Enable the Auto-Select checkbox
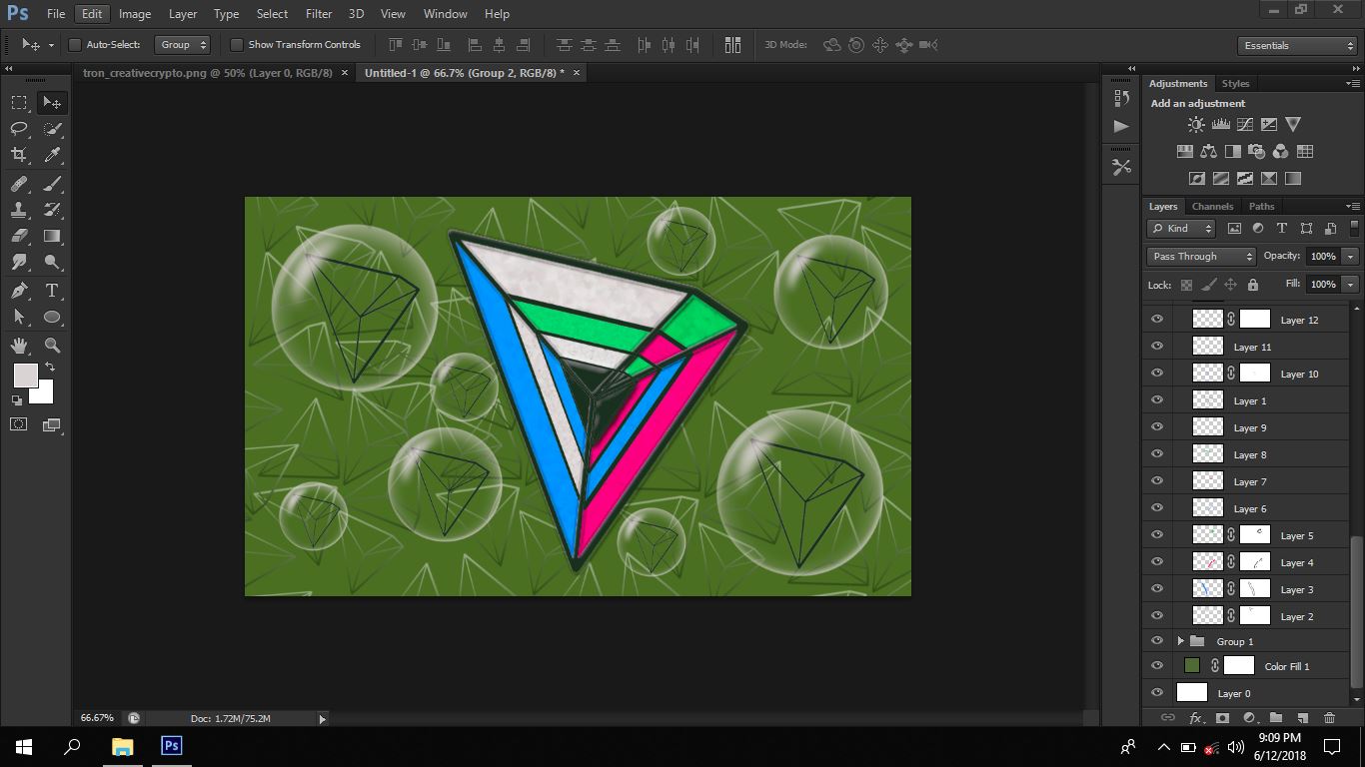Image resolution: width=1365 pixels, height=767 pixels. click(x=75, y=45)
